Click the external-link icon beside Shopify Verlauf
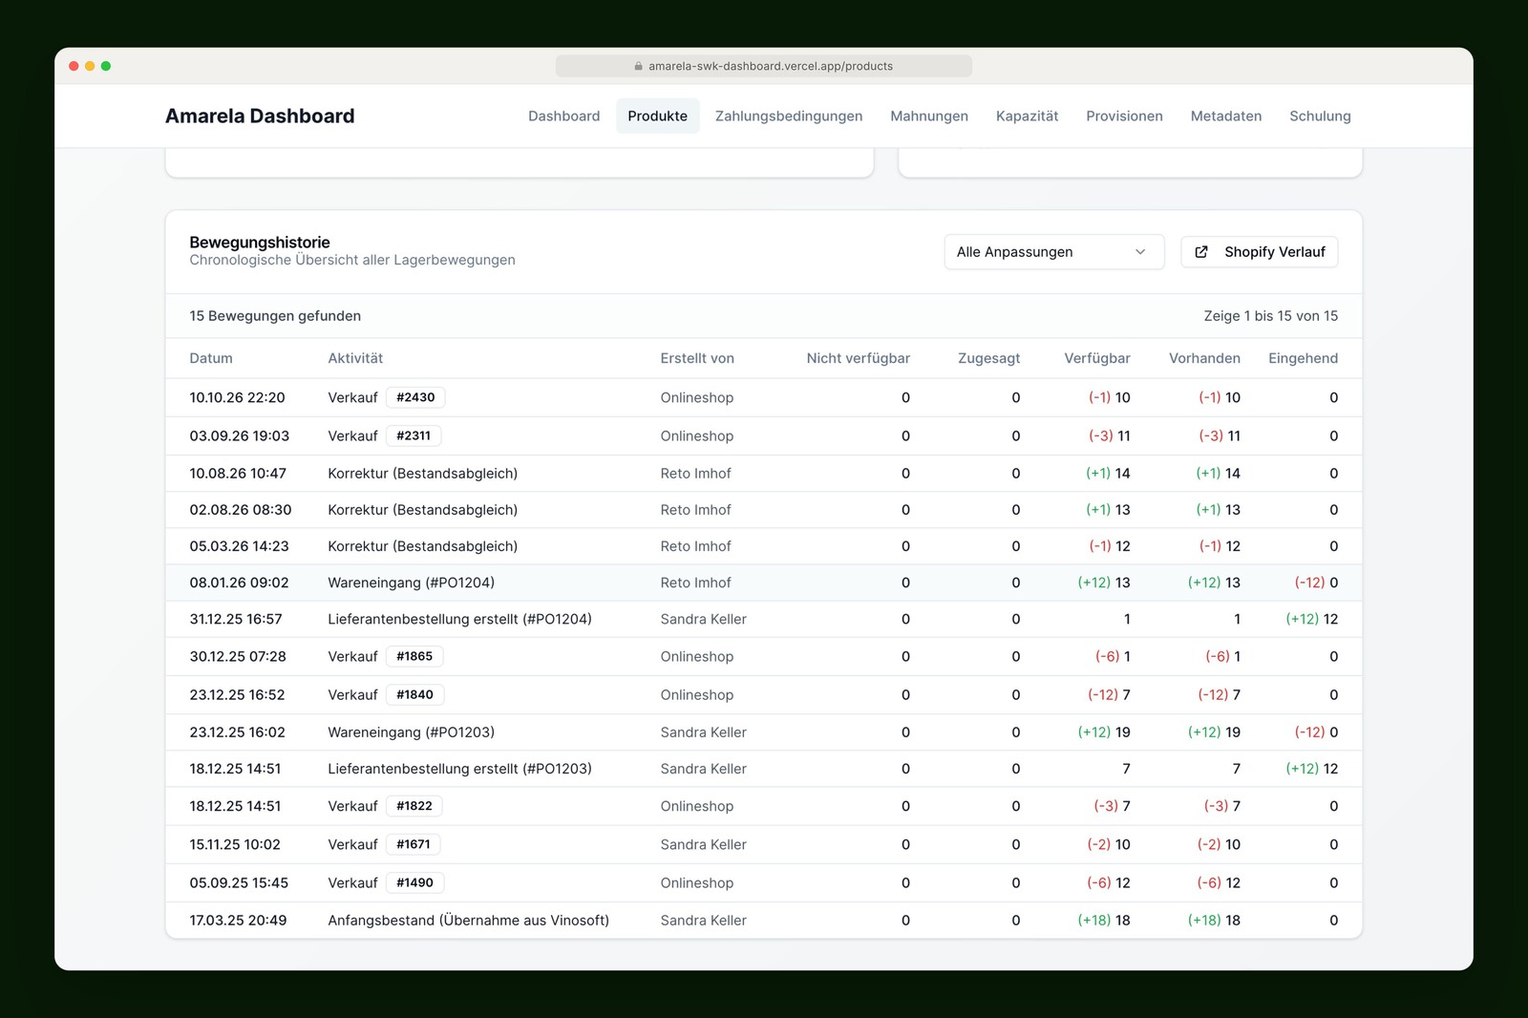The image size is (1528, 1018). 1201,252
